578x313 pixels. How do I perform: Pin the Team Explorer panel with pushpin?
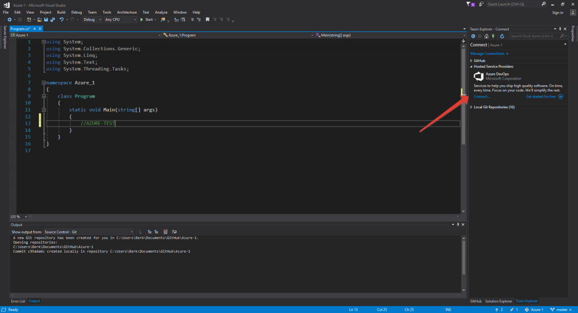[x=560, y=29]
